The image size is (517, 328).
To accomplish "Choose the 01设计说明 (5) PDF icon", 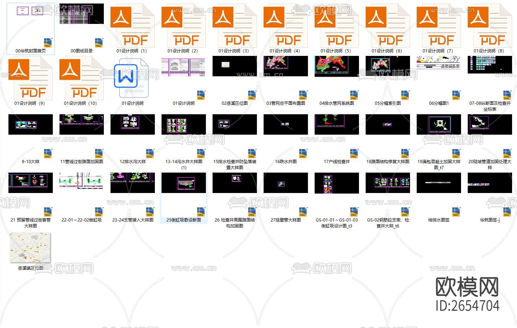I will [337, 26].
